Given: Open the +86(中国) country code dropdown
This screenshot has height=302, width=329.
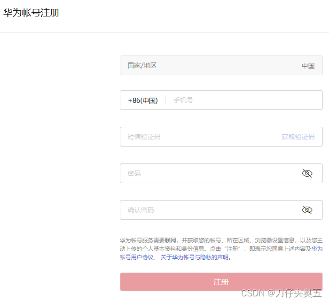Looking at the screenshot, I should (143, 100).
